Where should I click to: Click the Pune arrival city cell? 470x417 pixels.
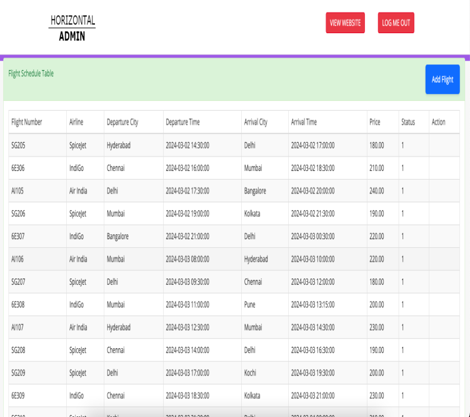[250, 304]
